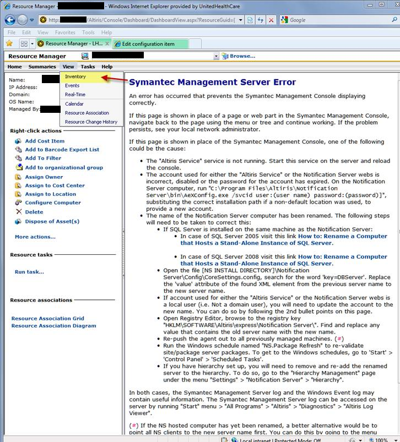
Task: Expand the resource name dropdown arrow
Action: [x=216, y=56]
